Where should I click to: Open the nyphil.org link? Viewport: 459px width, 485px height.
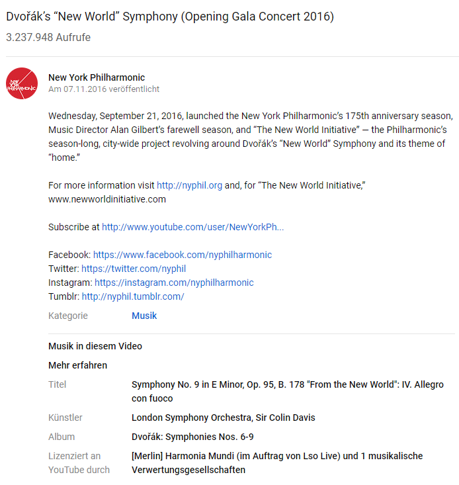coord(189,185)
